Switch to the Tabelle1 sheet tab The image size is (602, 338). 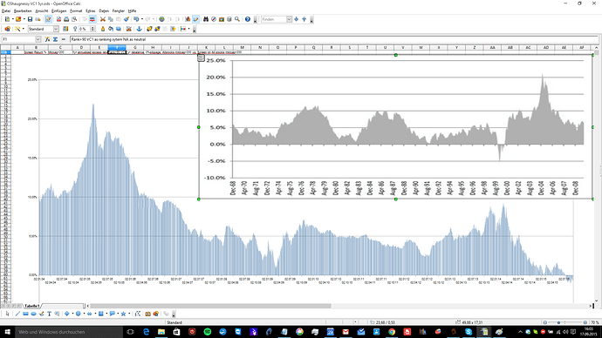32,306
